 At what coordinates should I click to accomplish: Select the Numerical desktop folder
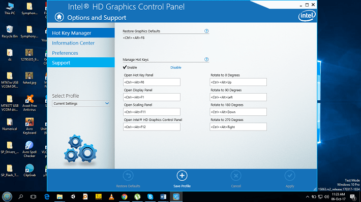tap(10, 124)
